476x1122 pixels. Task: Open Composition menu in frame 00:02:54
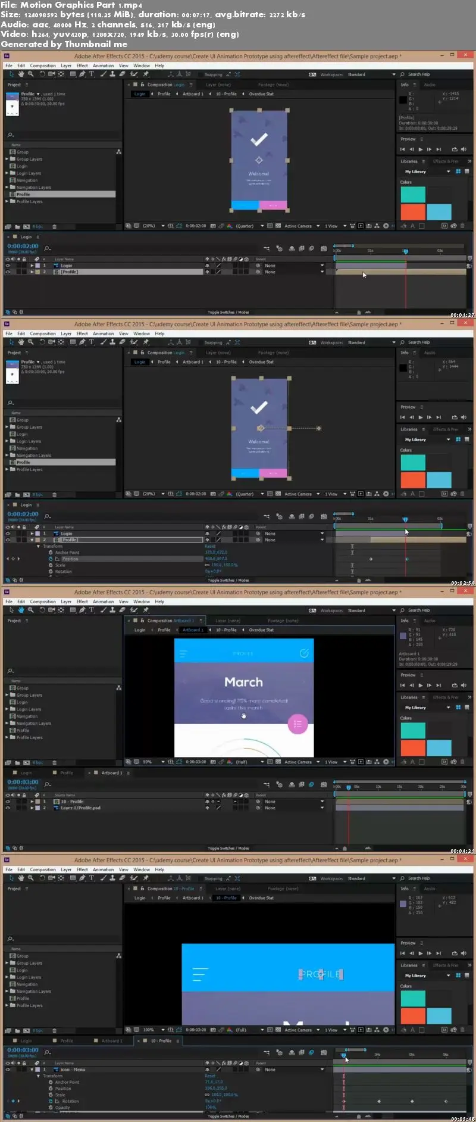pos(43,334)
